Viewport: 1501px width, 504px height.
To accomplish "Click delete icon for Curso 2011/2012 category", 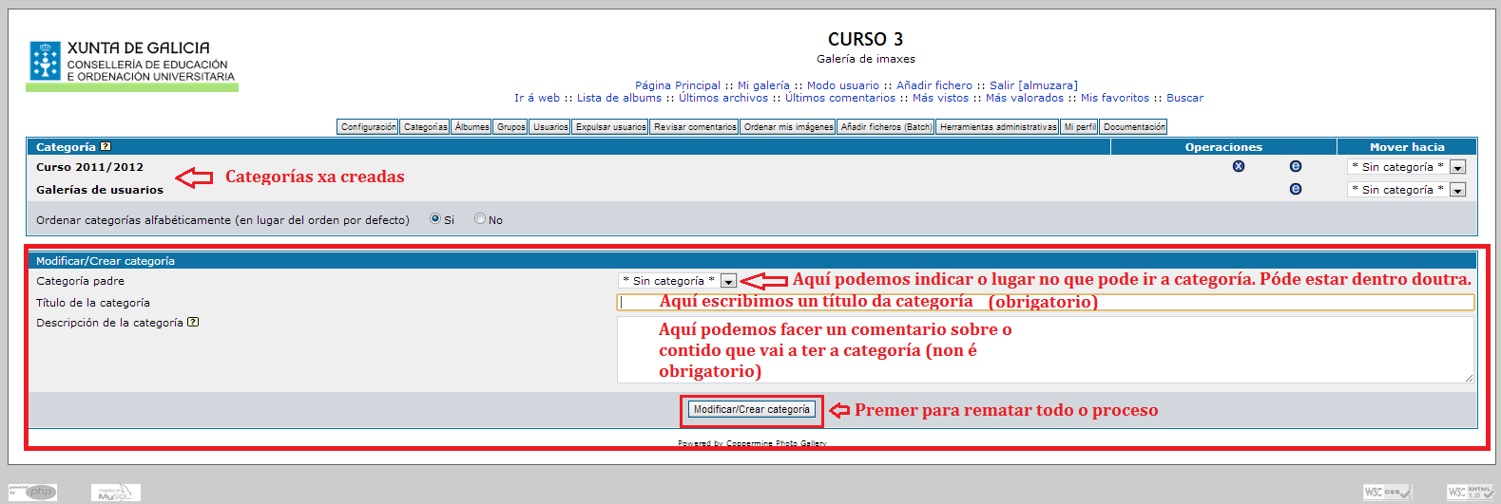I will [1238, 166].
